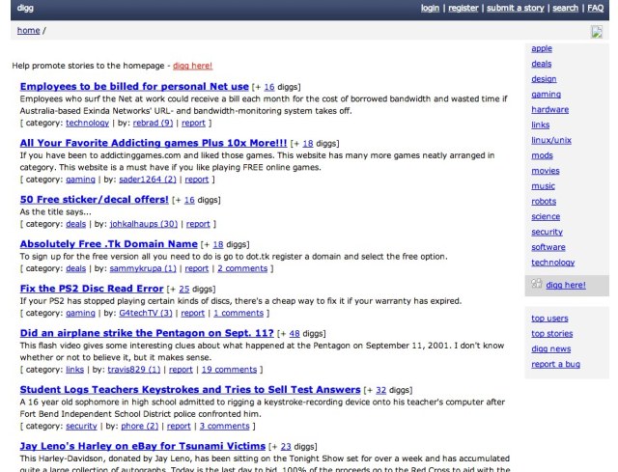The width and height of the screenshot is (618, 472).
Task: Select the links category in sidebar
Action: [x=541, y=125]
